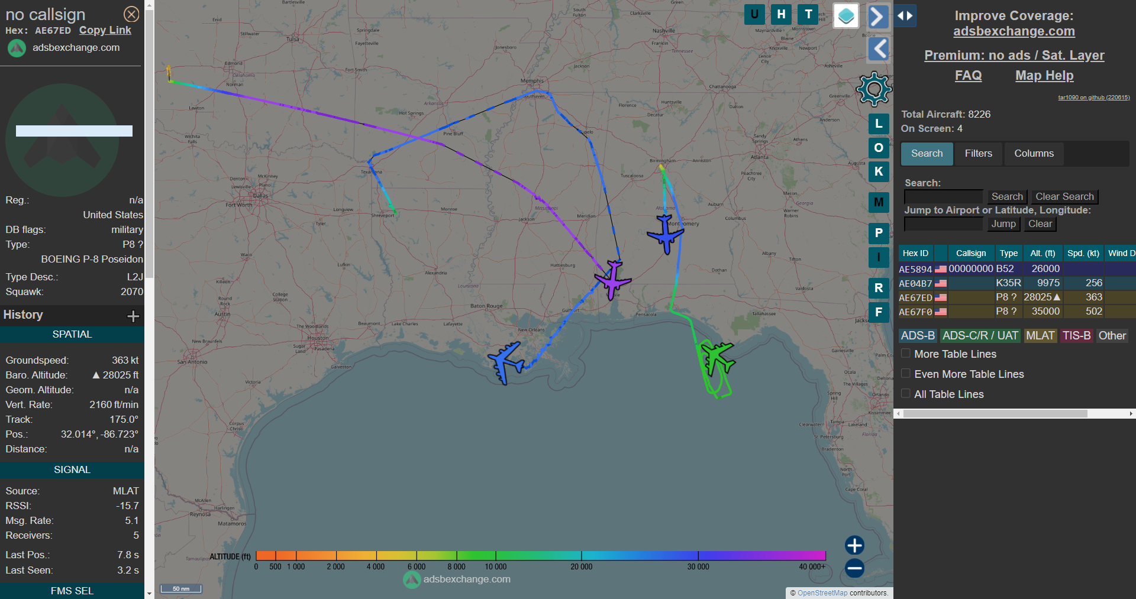Viewport: 1136px width, 599px height.
Task: Select the blue aircraft near Louisiana coast
Action: click(506, 362)
